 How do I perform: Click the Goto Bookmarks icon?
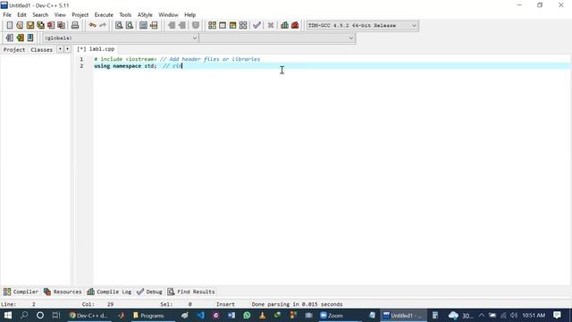(30, 38)
